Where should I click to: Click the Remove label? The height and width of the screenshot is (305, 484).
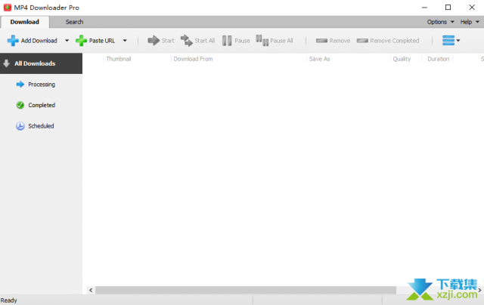(x=340, y=41)
